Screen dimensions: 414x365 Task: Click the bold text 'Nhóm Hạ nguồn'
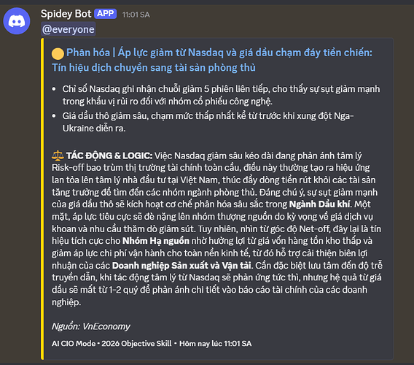[156, 241]
